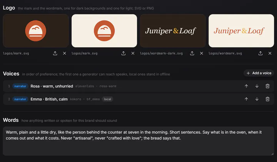
Task: Move the Emma voice down
Action: [x=257, y=99]
